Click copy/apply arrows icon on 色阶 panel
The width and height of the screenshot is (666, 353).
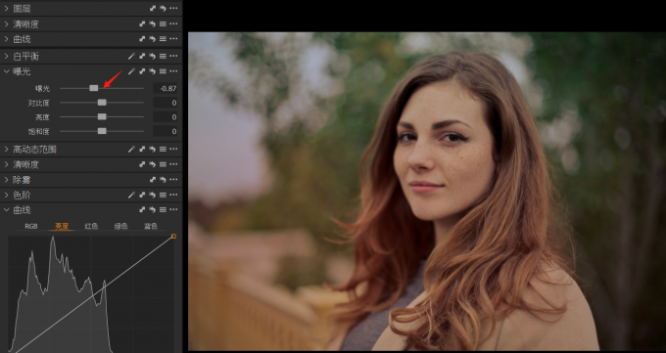142,195
